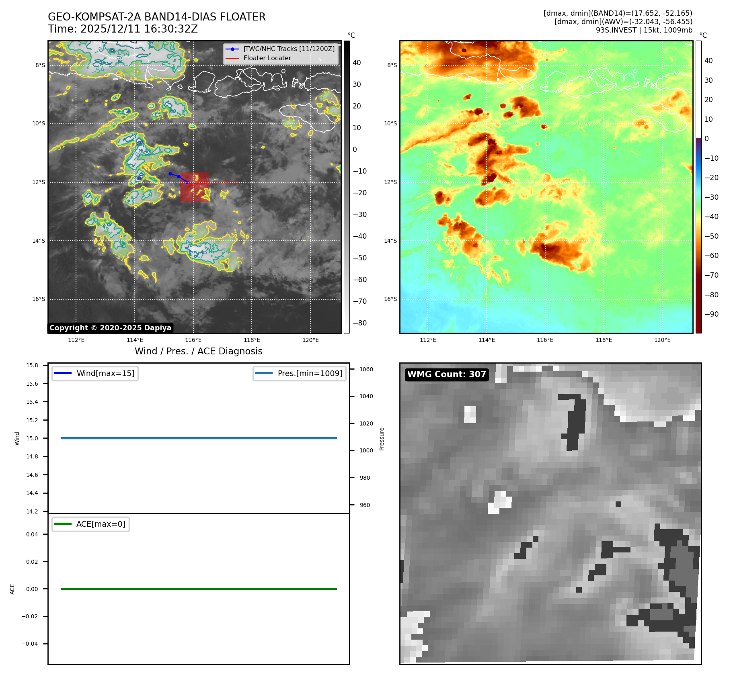Viewport: 729px width, 679px height.
Task: Click the red Floater Locater legend line
Action: 232,58
